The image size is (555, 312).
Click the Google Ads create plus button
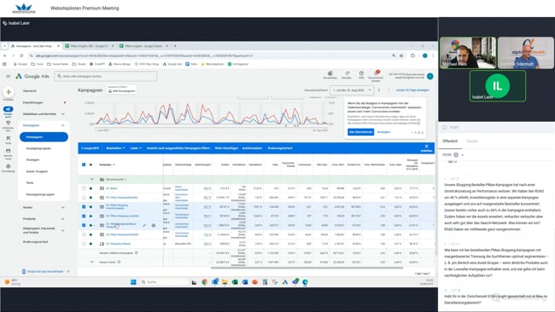tap(9, 92)
